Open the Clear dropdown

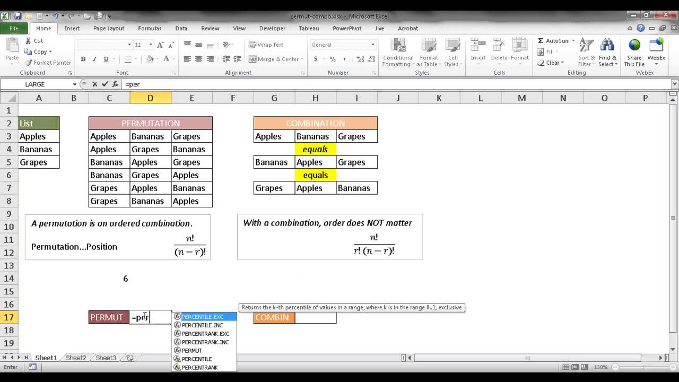(551, 63)
